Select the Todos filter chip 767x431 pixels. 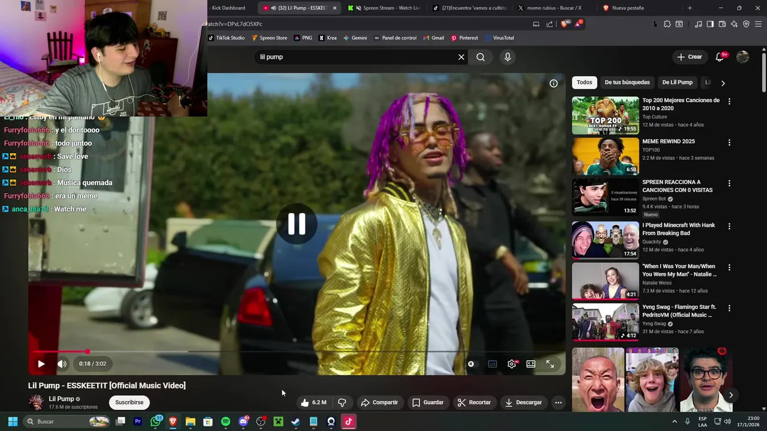tap(584, 83)
